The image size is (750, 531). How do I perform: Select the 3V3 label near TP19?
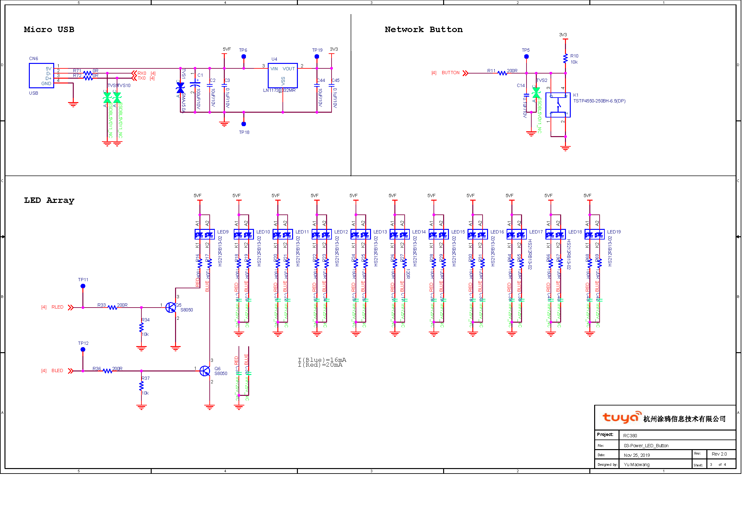tap(334, 49)
